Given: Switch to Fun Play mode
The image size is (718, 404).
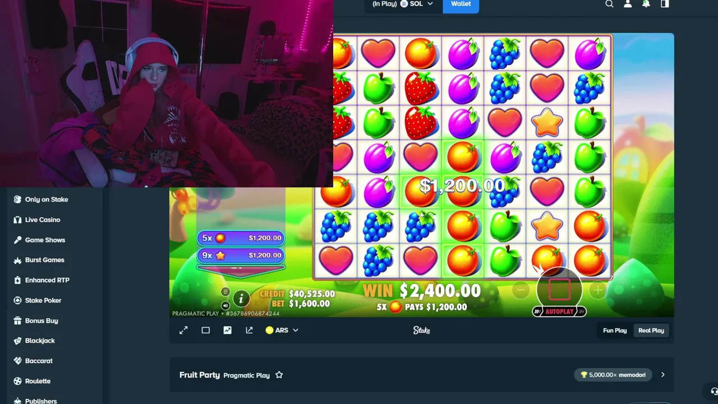Looking at the screenshot, I should 615,330.
